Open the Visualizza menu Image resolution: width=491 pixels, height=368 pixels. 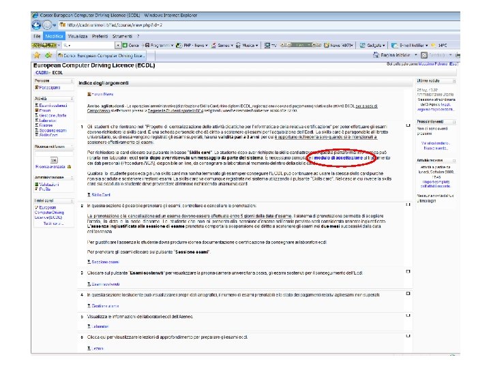[78, 36]
